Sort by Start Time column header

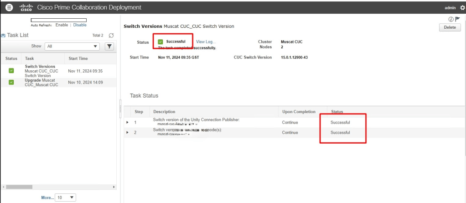78,58
